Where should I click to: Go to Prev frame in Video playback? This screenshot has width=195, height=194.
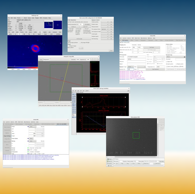coord(133,163)
